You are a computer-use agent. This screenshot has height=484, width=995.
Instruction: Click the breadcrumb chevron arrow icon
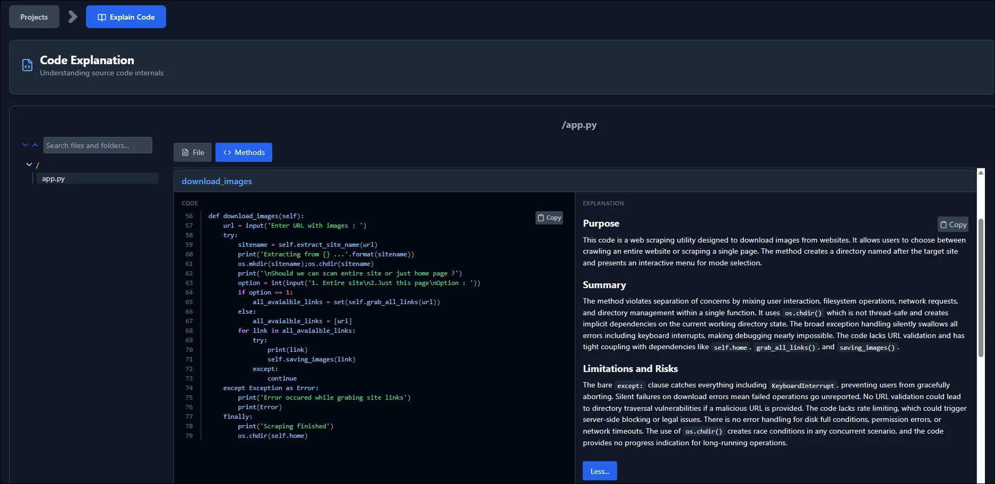73,17
